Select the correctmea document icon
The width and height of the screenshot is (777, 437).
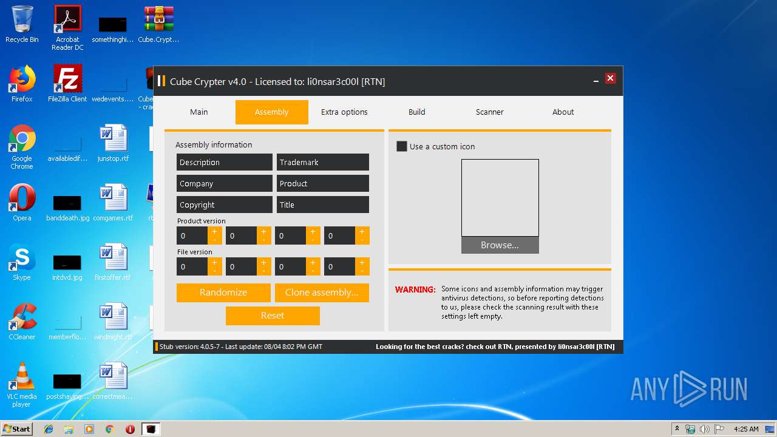click(113, 381)
